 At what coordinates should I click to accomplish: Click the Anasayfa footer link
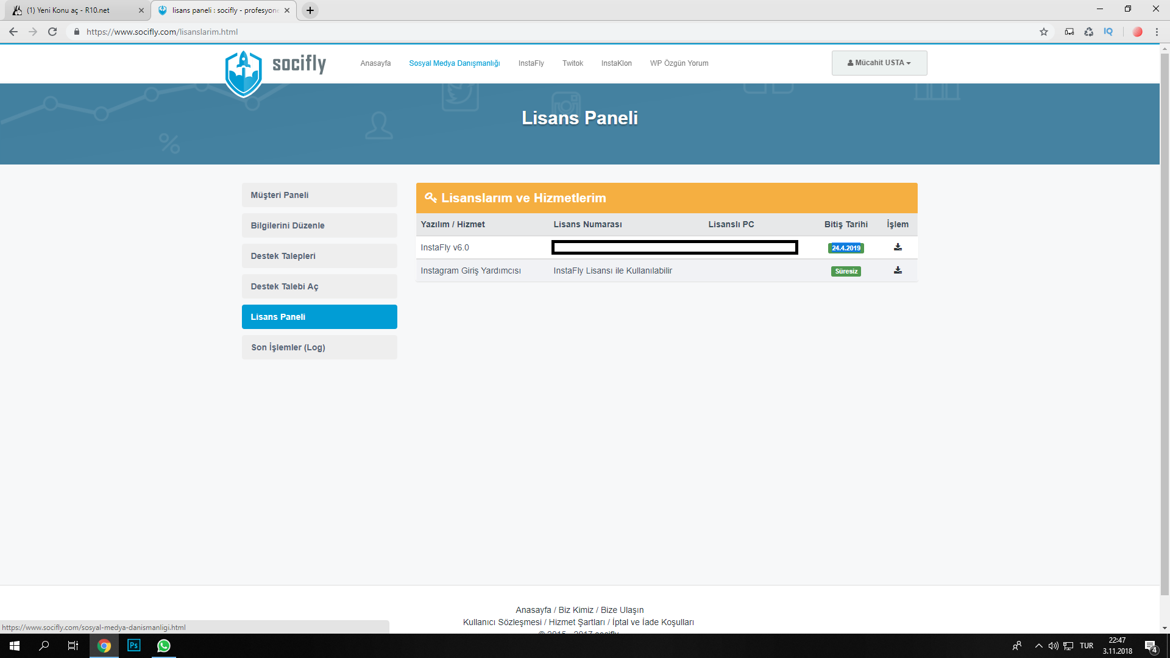click(x=533, y=610)
